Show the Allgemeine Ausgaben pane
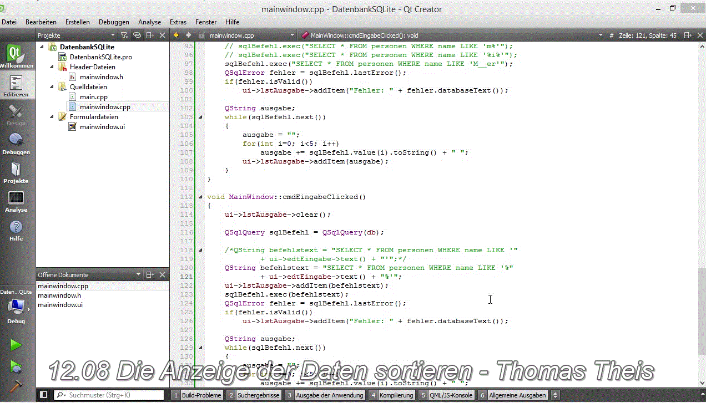The image size is (706, 403). [513, 395]
